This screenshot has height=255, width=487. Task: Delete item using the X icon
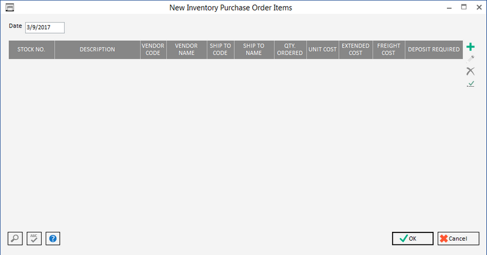[470, 71]
